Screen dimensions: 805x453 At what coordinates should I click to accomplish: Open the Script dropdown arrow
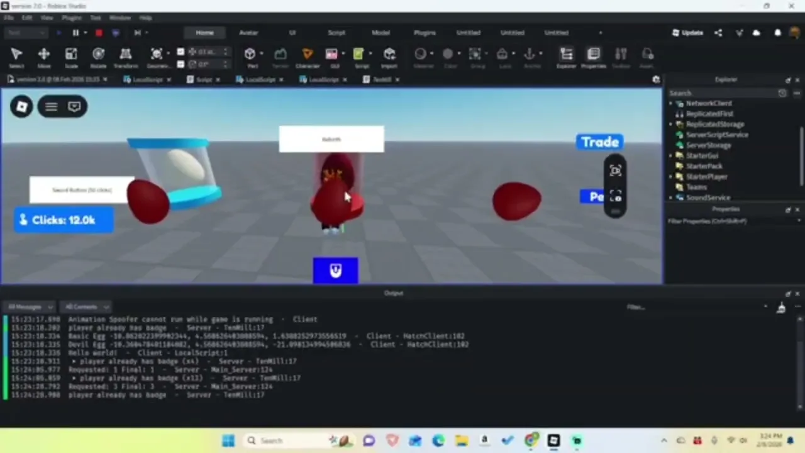tap(370, 54)
